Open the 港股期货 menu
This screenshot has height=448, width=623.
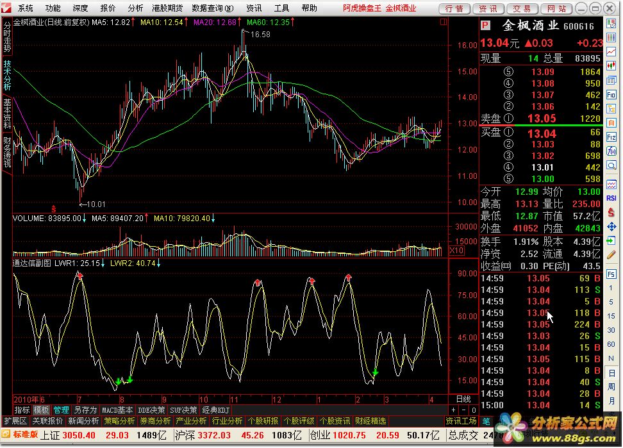167,8
